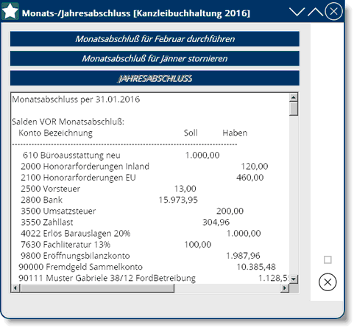Screen dimensions: 354x328
Task: Click the down chevron in the title bar
Action: [x=297, y=12]
